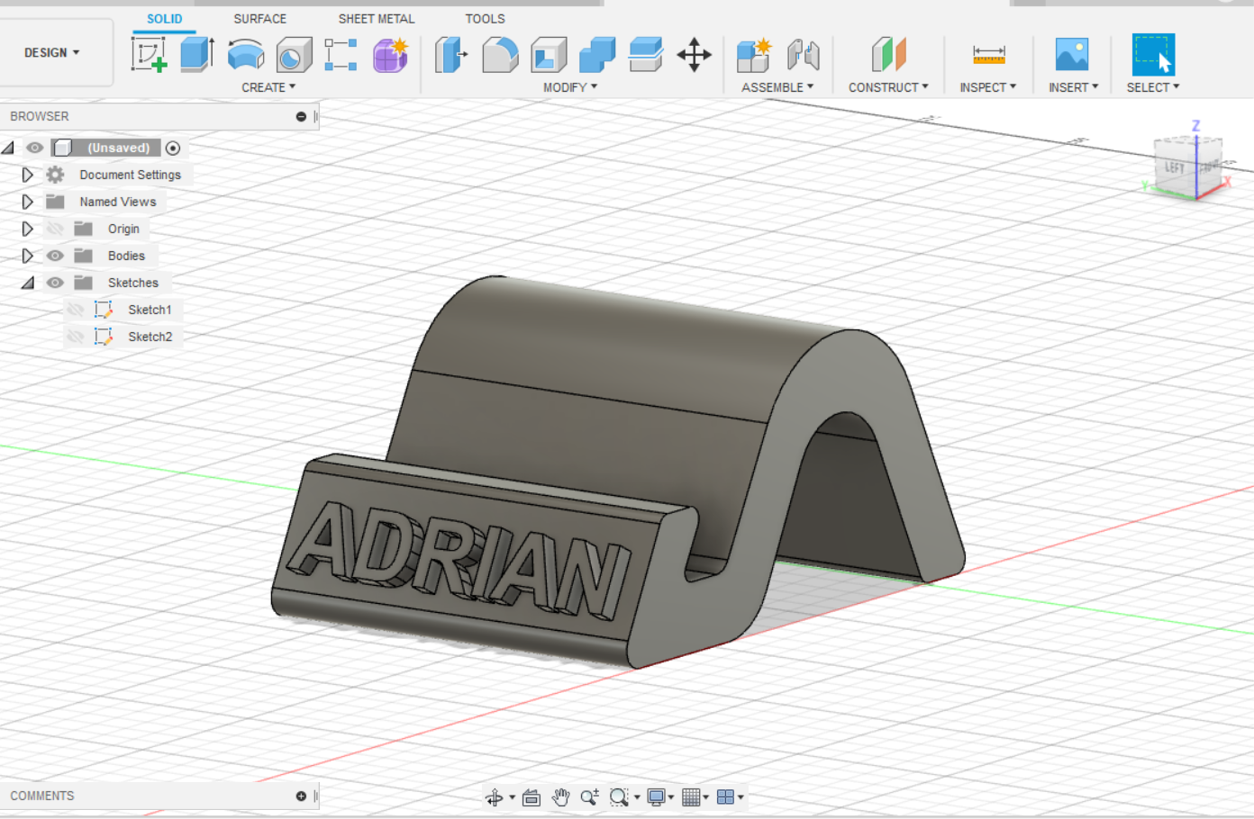This screenshot has width=1254, height=819.
Task: Open the Design workspace dropdown
Action: [52, 53]
